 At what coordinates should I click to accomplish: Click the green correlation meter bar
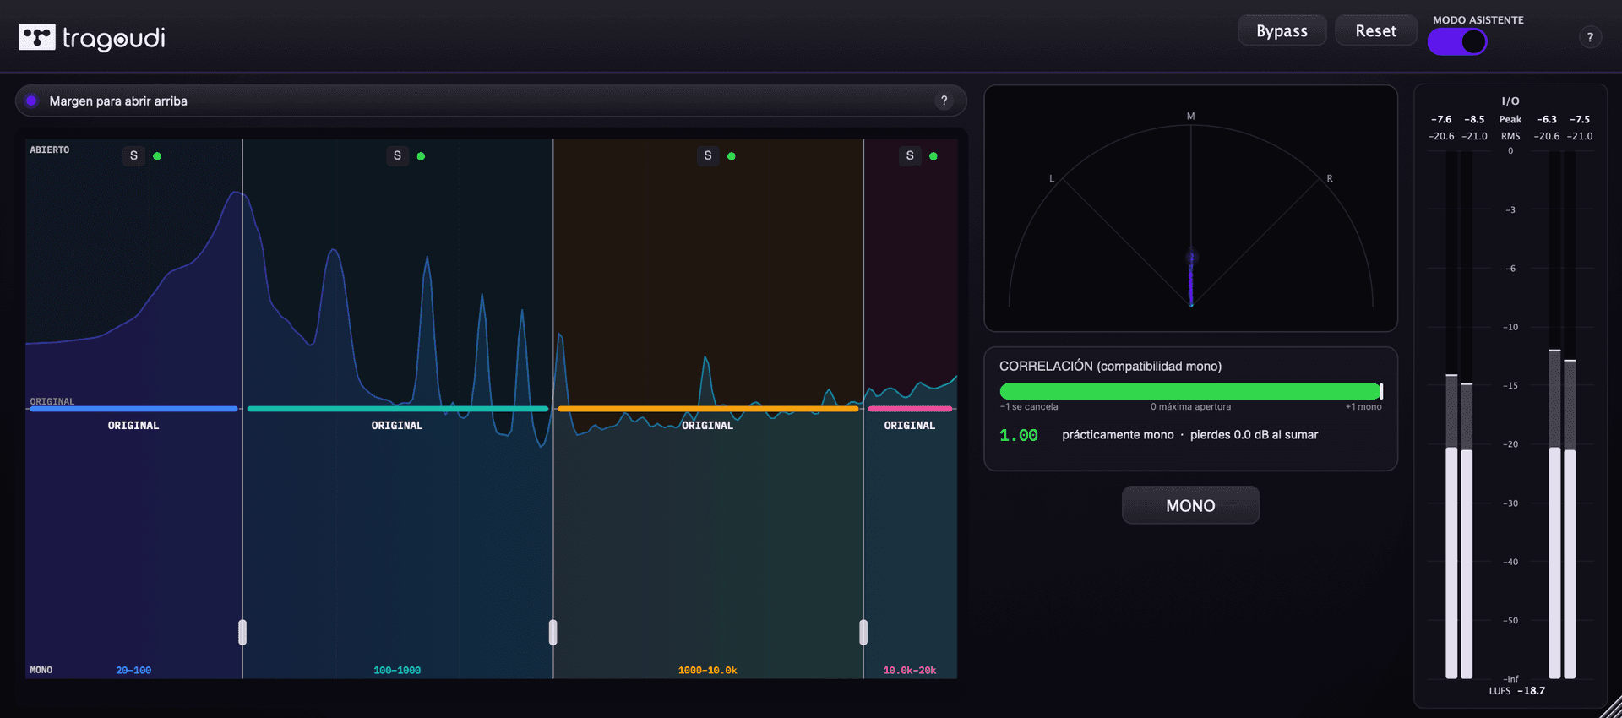tap(1190, 391)
